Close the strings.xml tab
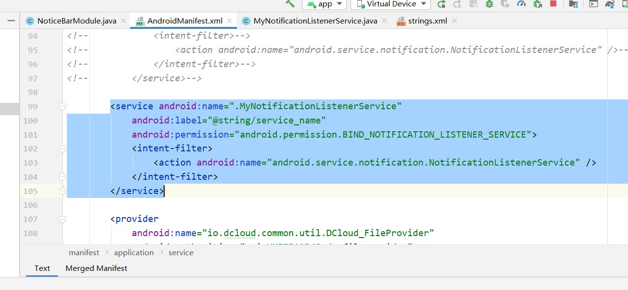The image size is (628, 290). coord(454,21)
